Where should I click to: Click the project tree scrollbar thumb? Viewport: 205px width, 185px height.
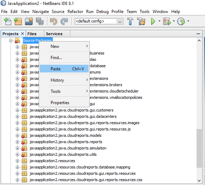point(199,148)
